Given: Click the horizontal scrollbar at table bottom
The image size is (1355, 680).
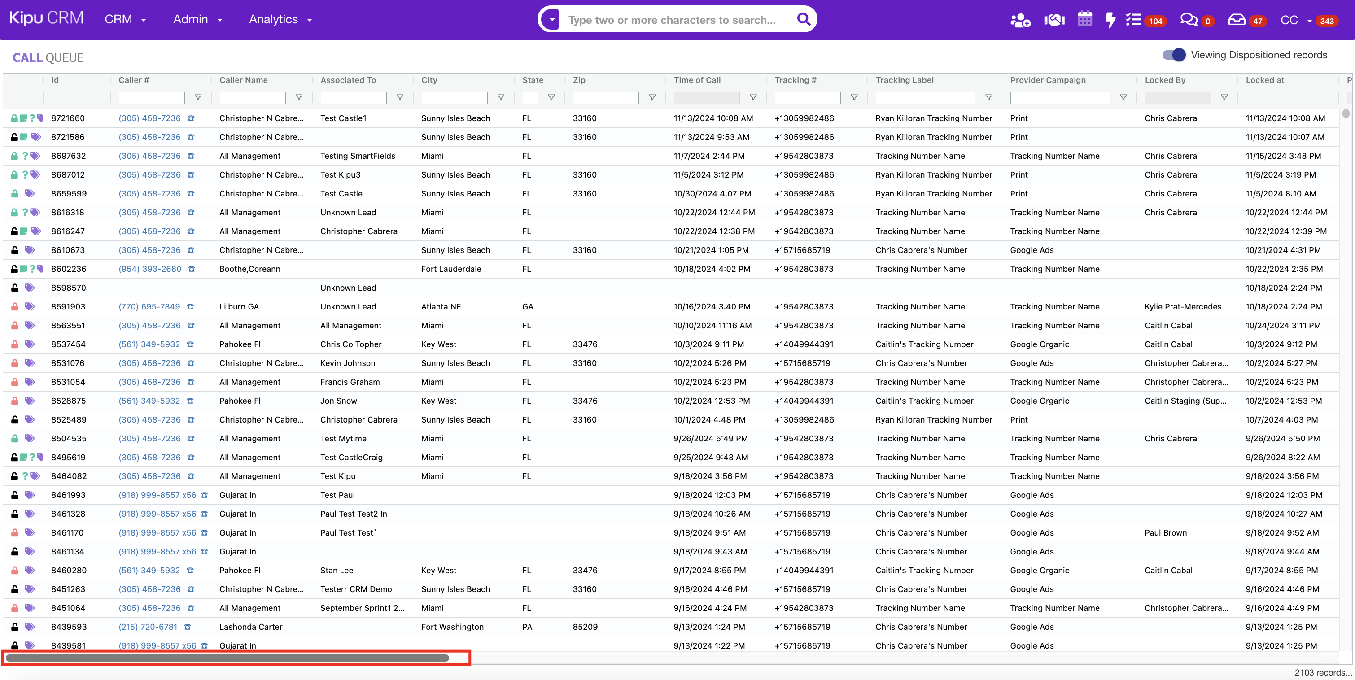Looking at the screenshot, I should click(x=227, y=658).
